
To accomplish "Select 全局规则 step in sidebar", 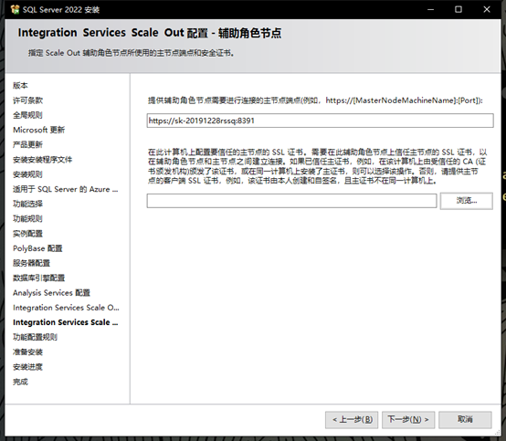I will [27, 115].
